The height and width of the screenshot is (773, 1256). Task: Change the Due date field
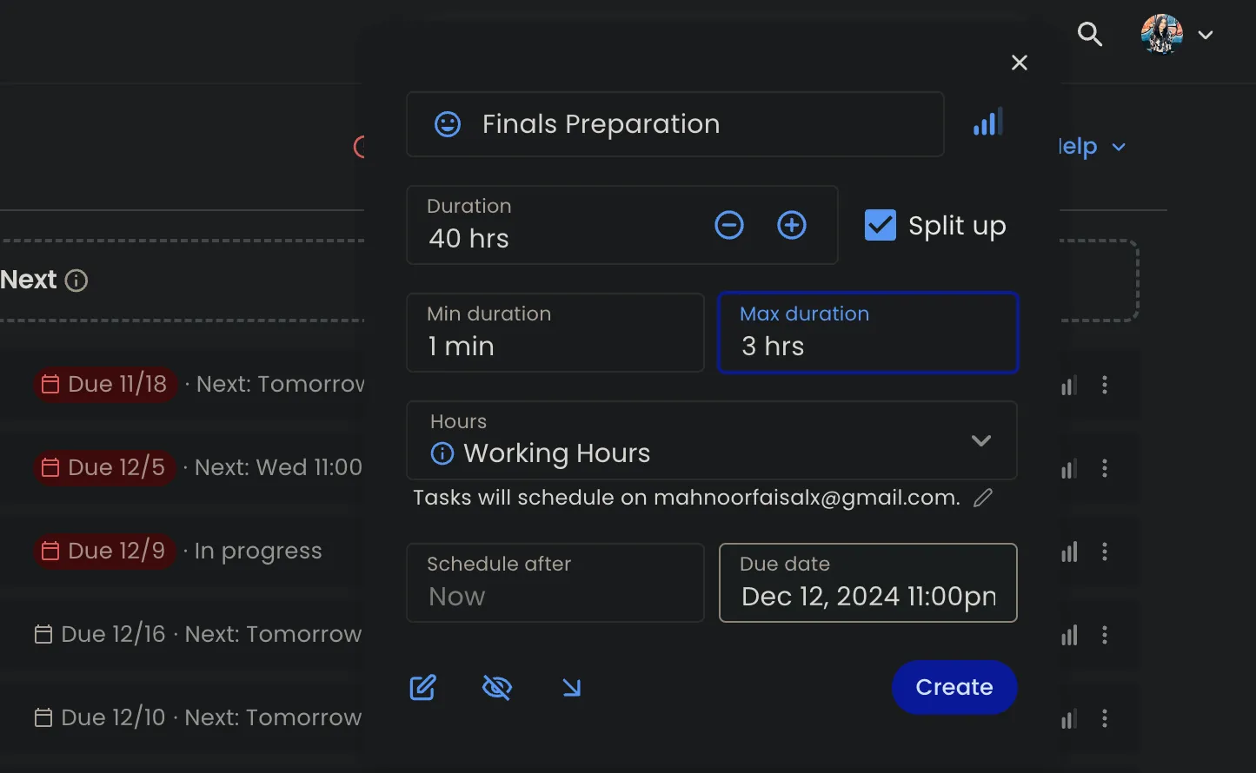868,583
